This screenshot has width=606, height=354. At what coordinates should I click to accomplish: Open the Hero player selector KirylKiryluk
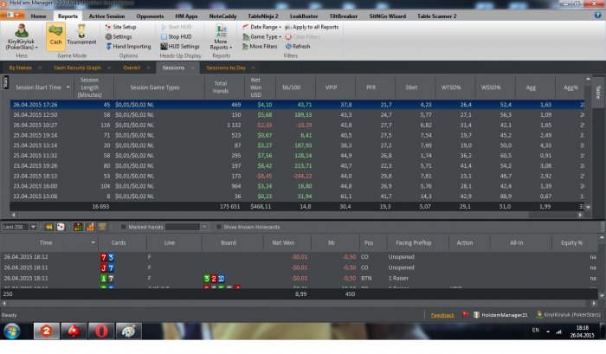click(22, 37)
